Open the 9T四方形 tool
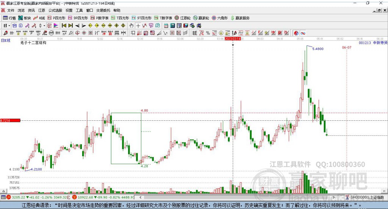This screenshot has height=209, width=388. pyautogui.click(x=142, y=18)
